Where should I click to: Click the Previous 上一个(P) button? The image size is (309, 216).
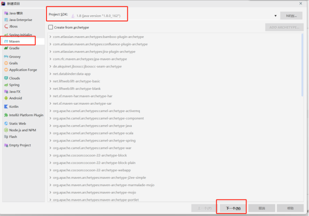(x=205, y=208)
